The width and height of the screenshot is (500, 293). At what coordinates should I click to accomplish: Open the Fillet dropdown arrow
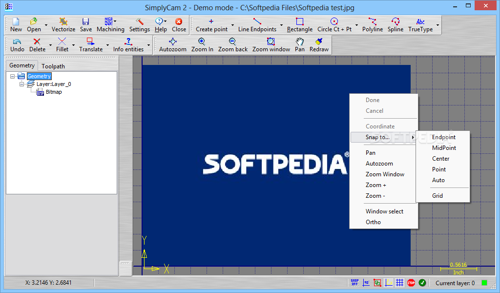point(73,45)
